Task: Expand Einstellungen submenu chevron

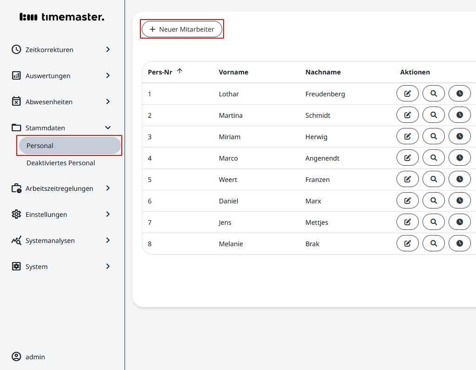Action: click(x=108, y=214)
